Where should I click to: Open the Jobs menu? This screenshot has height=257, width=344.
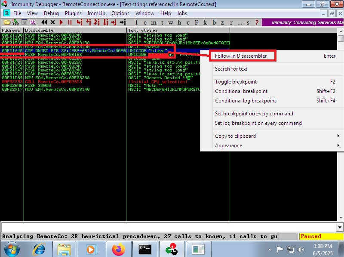pos(182,13)
